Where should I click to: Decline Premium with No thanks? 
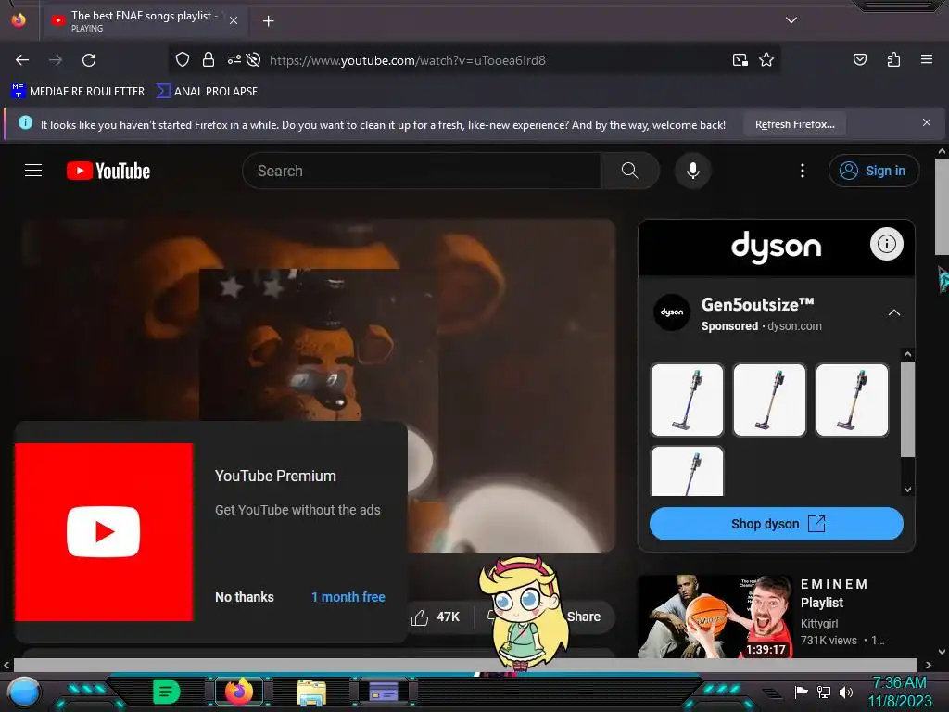[x=245, y=597]
